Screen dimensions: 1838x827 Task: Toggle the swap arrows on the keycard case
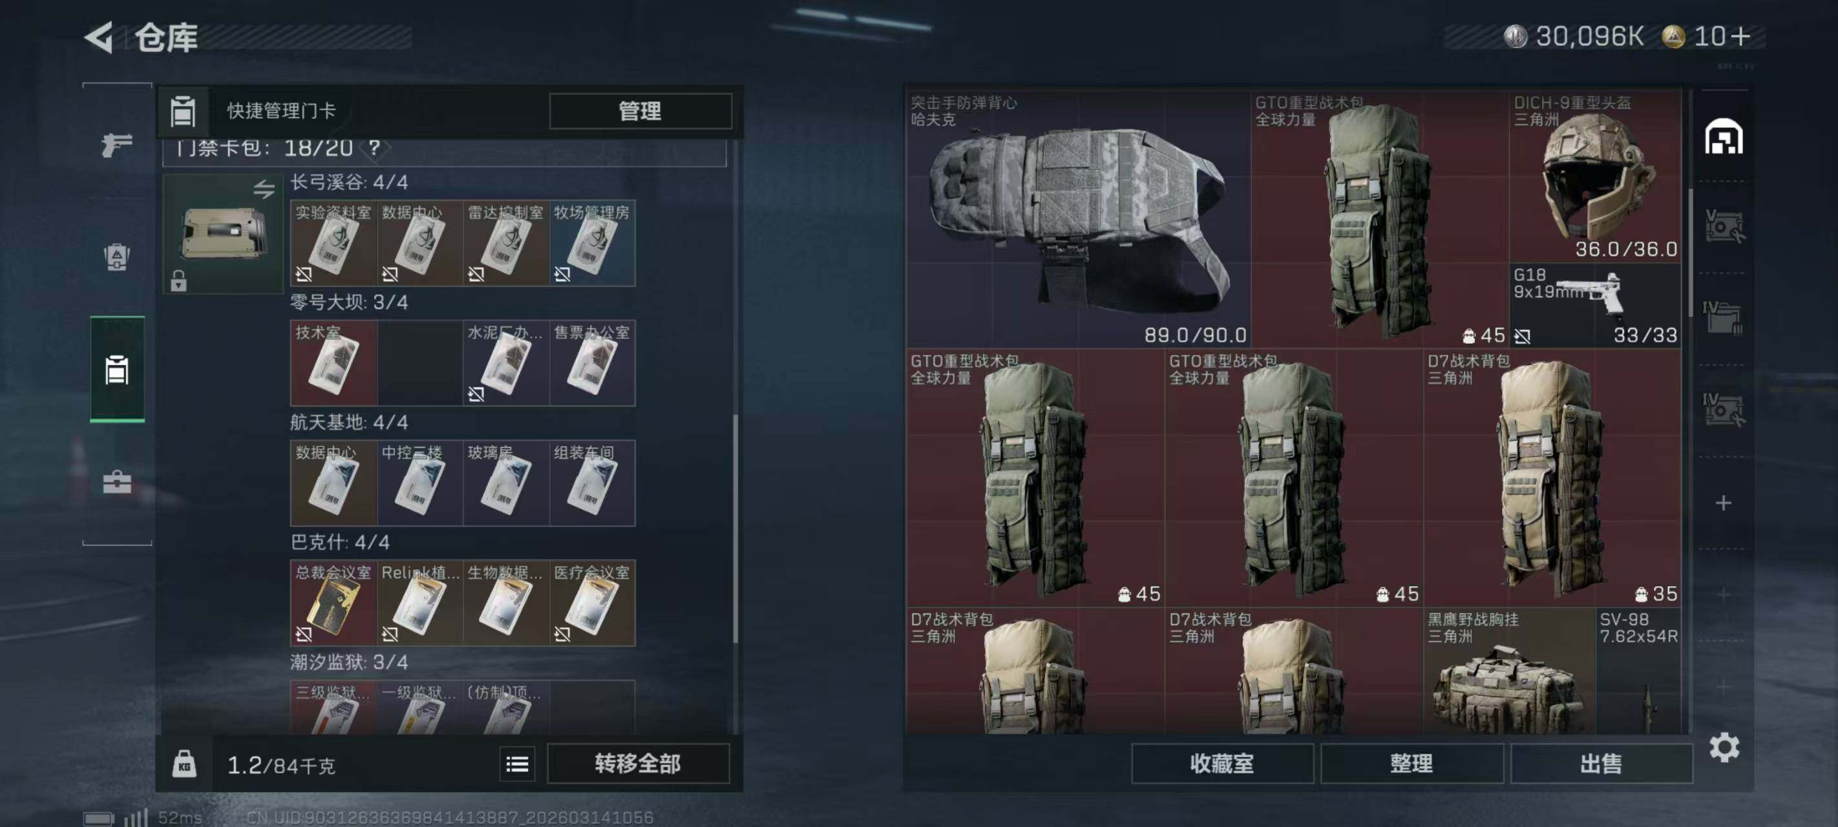click(x=264, y=189)
